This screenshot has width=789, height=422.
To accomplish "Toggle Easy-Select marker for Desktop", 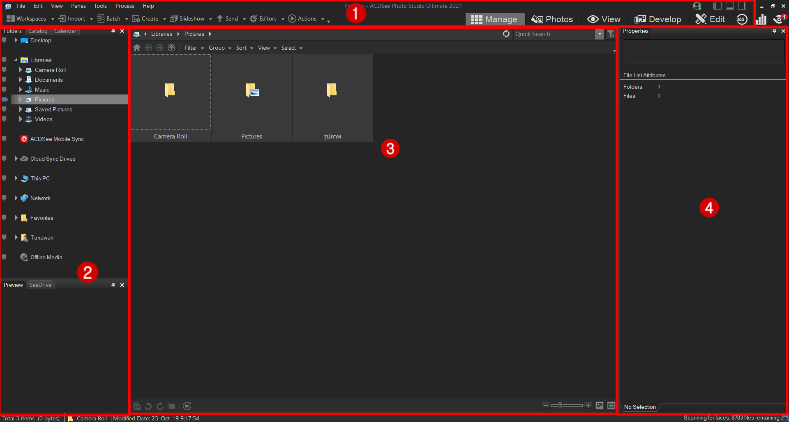I will pyautogui.click(x=4, y=40).
